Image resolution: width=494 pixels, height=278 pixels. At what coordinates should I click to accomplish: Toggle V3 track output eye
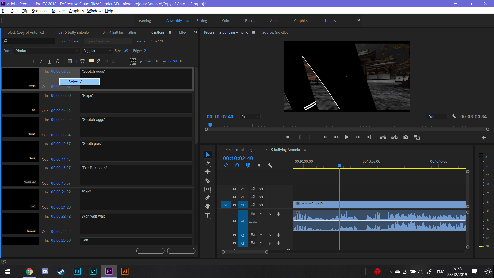(x=261, y=189)
